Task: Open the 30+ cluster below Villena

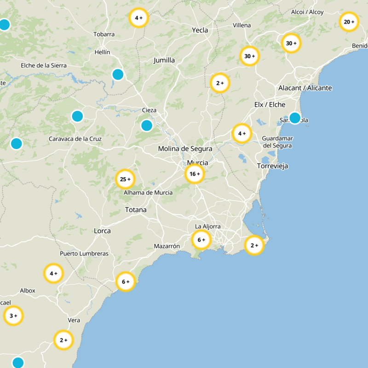Action: (249, 56)
